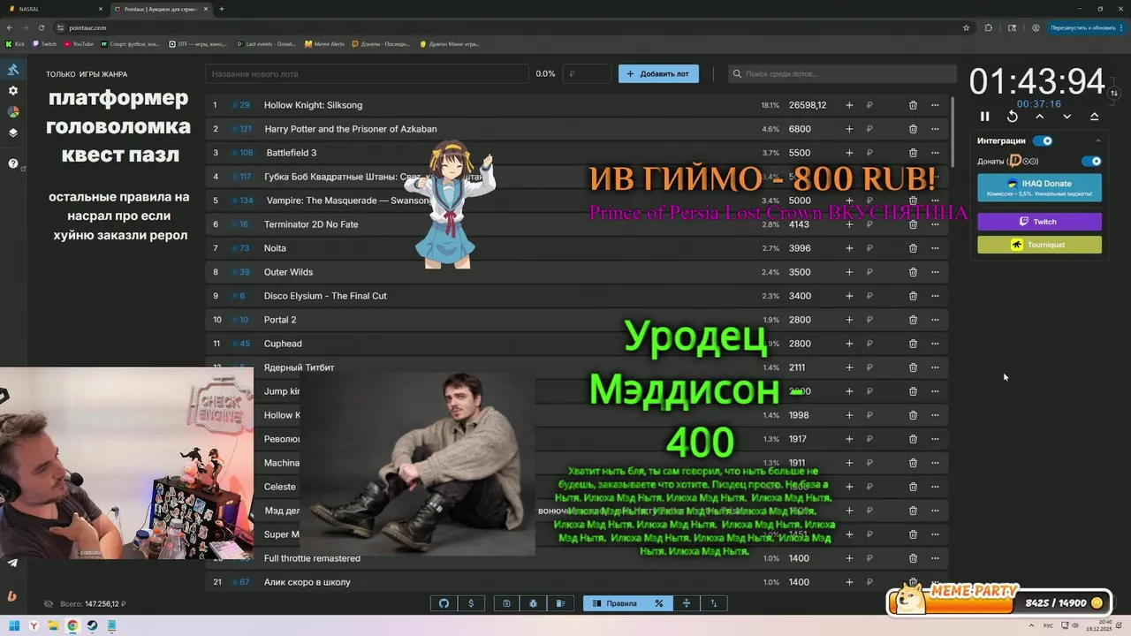Click the double-up timer increase icon

[x=1095, y=117]
